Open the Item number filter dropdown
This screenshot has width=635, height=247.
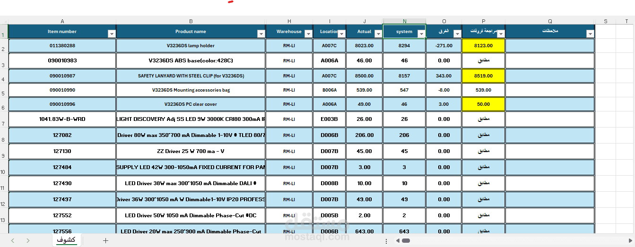click(x=112, y=34)
